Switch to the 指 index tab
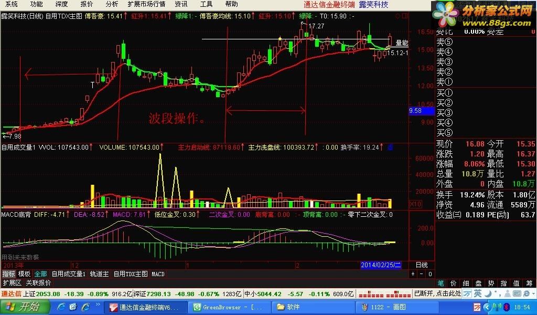 click(503, 283)
